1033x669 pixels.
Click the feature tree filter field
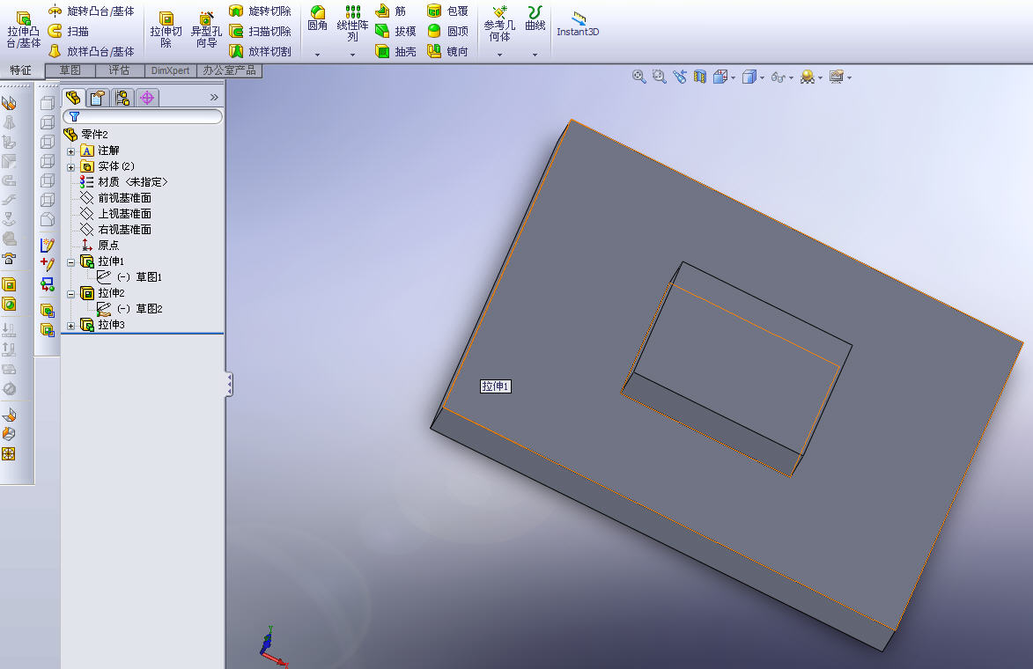143,116
